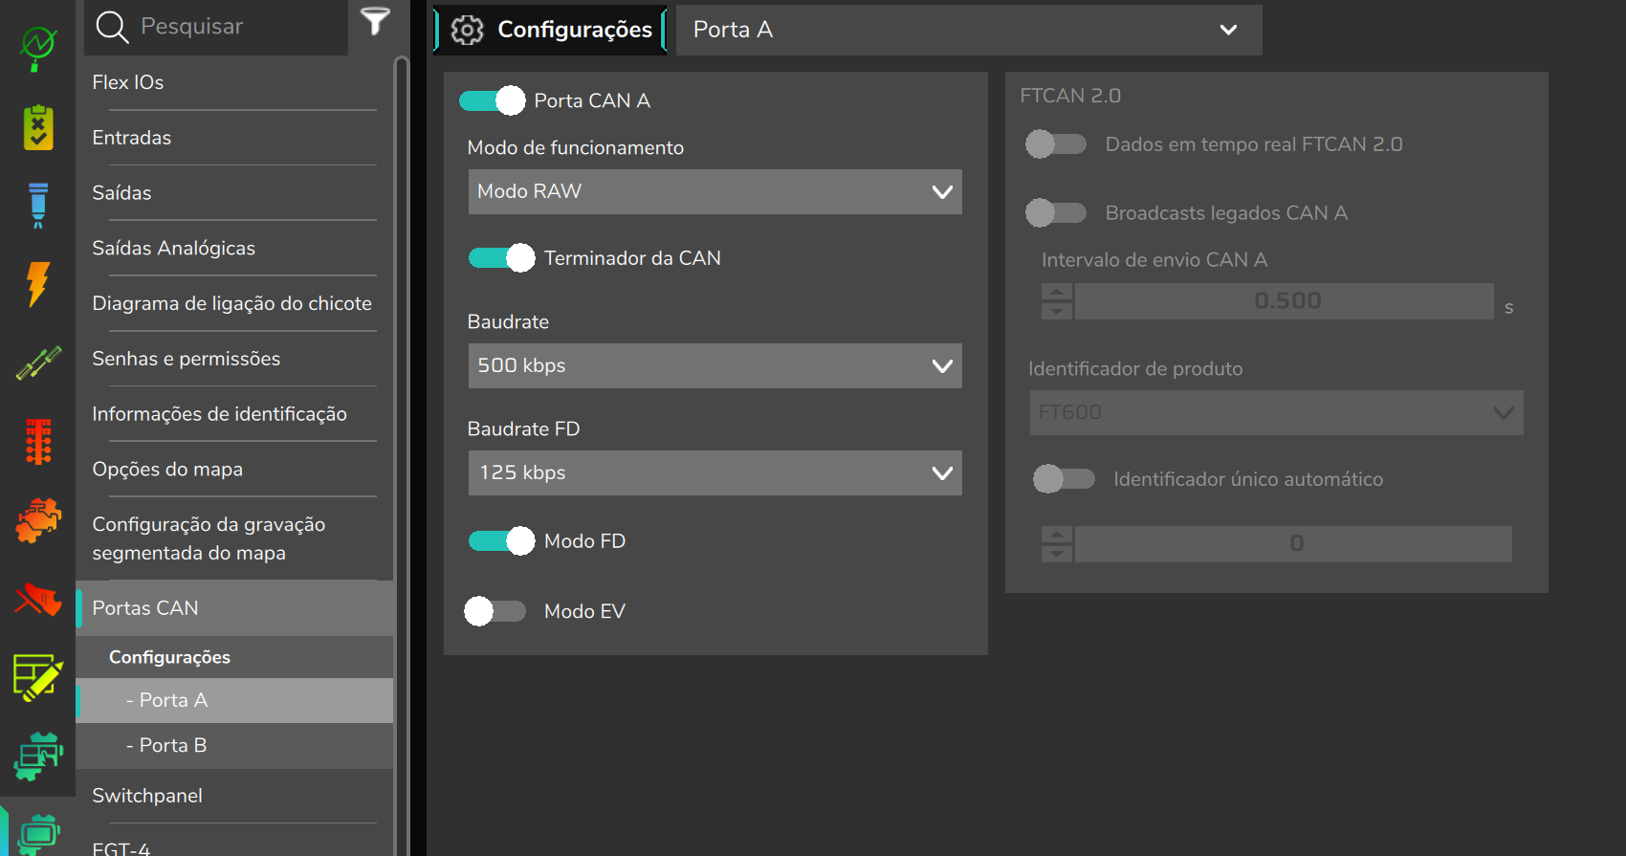
Task: Click the red drag race tree icon
Action: (x=38, y=441)
